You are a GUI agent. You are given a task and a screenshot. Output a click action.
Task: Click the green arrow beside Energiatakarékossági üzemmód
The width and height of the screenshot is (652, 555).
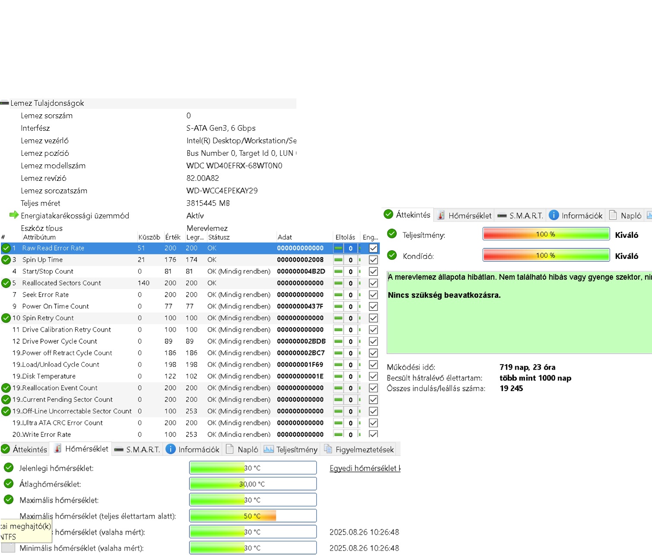[x=14, y=215]
